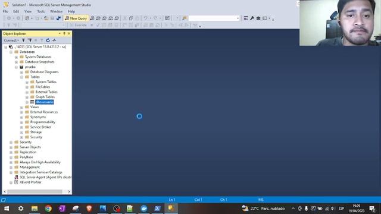Click the Filter funnel icon in Object Explorer

point(42,40)
